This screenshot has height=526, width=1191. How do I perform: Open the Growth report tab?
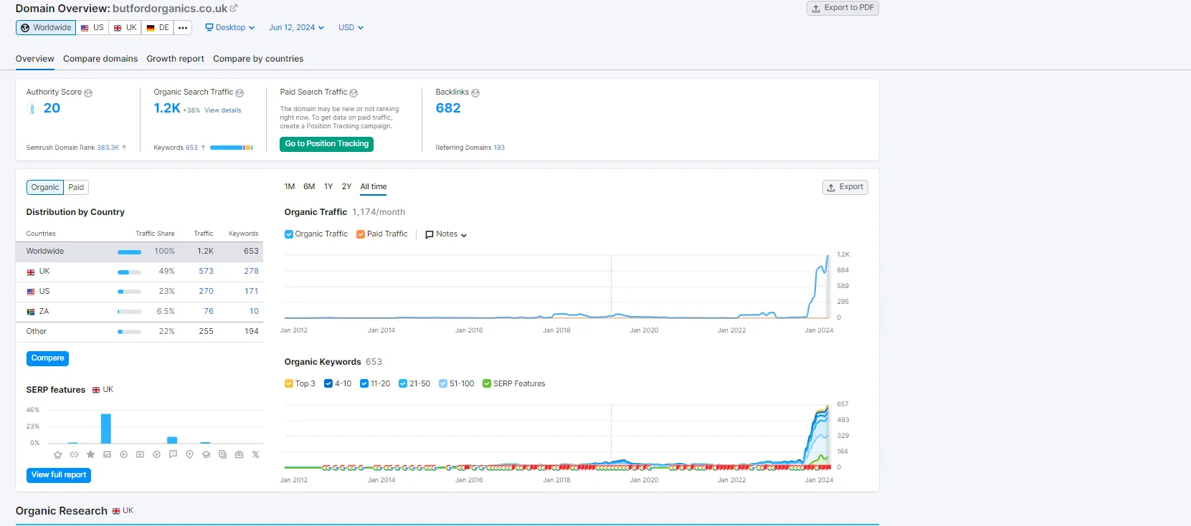coord(176,59)
